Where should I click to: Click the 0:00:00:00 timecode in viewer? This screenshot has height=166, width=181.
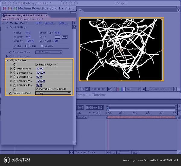pyautogui.click(x=98, y=89)
